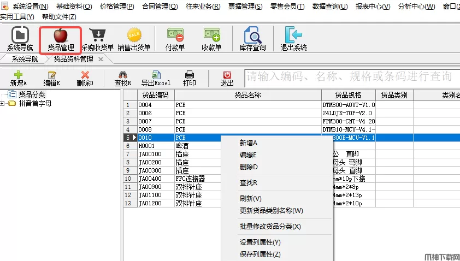This screenshot has width=460, height=261.
Task: Open the 帮助文件(Z) menu
Action: (59, 17)
